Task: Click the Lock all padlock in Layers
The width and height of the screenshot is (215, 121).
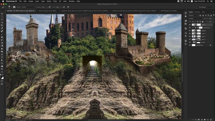Action: [203, 22]
